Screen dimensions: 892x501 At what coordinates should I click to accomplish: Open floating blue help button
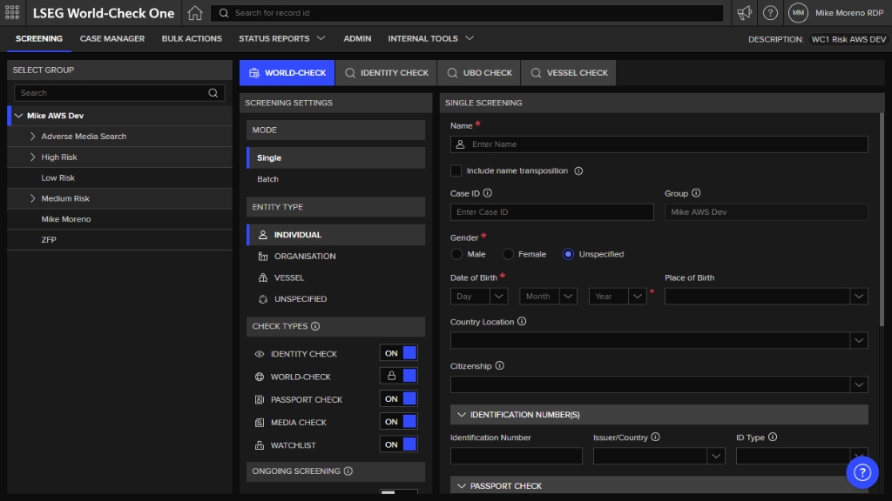tap(862, 472)
